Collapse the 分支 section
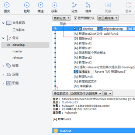Image resolution: width=135 pixels, height=135 pixels. tap(3, 38)
